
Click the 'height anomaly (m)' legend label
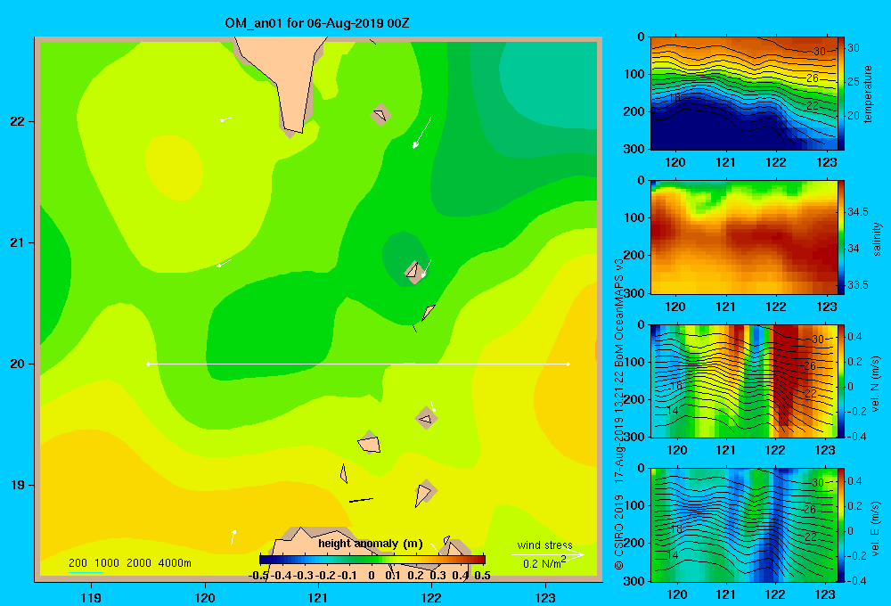pyautogui.click(x=371, y=544)
